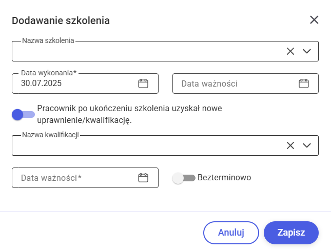This screenshot has height=252, width=331.
Task: Clear the Nazwa kwalifikacji selection
Action: (290, 145)
